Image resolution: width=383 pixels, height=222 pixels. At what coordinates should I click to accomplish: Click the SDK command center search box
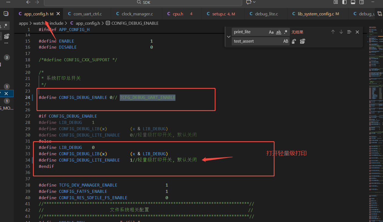pos(143,2)
